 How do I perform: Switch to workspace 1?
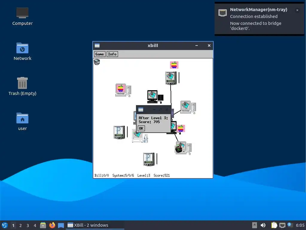(x=13, y=226)
